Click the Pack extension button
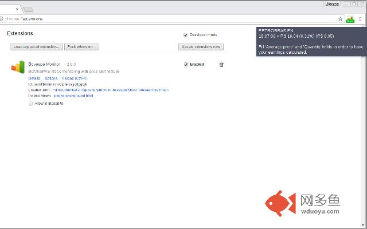 pos(81,47)
